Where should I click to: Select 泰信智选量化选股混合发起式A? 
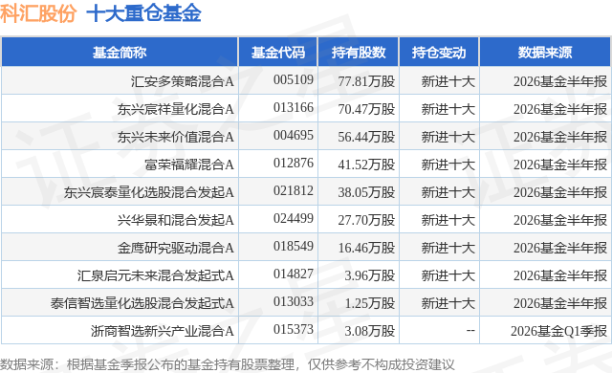tap(142, 303)
